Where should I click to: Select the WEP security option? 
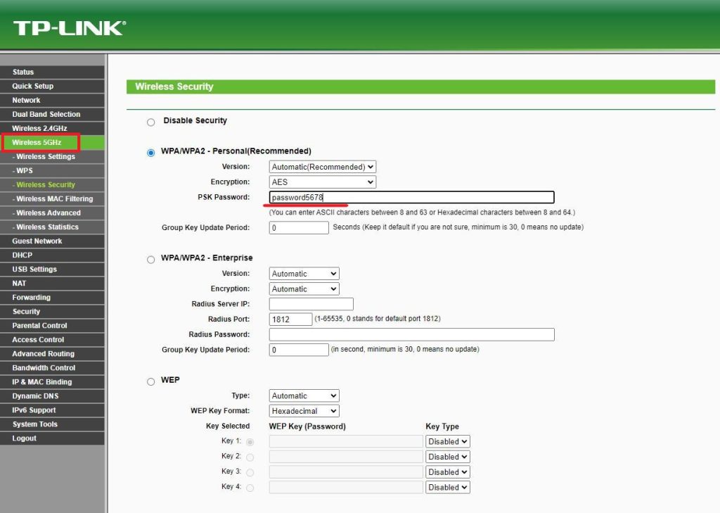click(x=150, y=380)
